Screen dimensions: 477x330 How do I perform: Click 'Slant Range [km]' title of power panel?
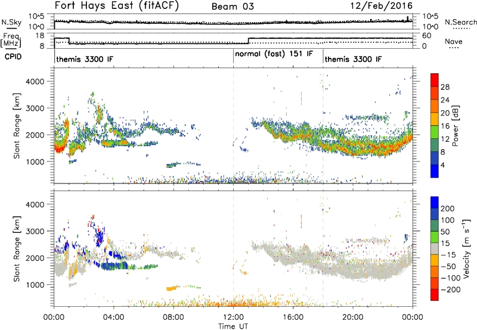[x=17, y=126]
